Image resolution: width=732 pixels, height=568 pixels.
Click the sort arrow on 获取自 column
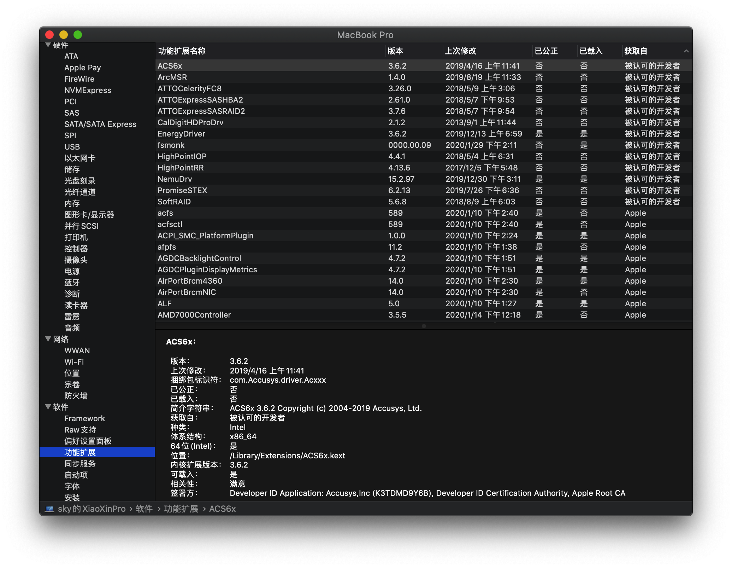tap(686, 51)
